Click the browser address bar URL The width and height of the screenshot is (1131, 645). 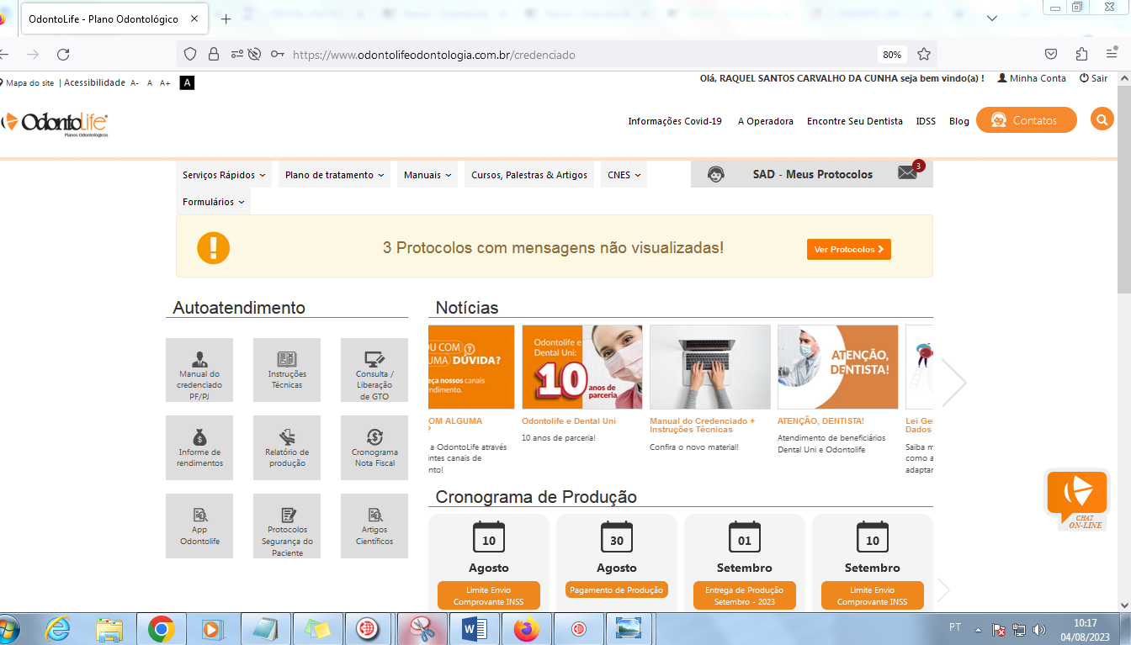tap(434, 55)
